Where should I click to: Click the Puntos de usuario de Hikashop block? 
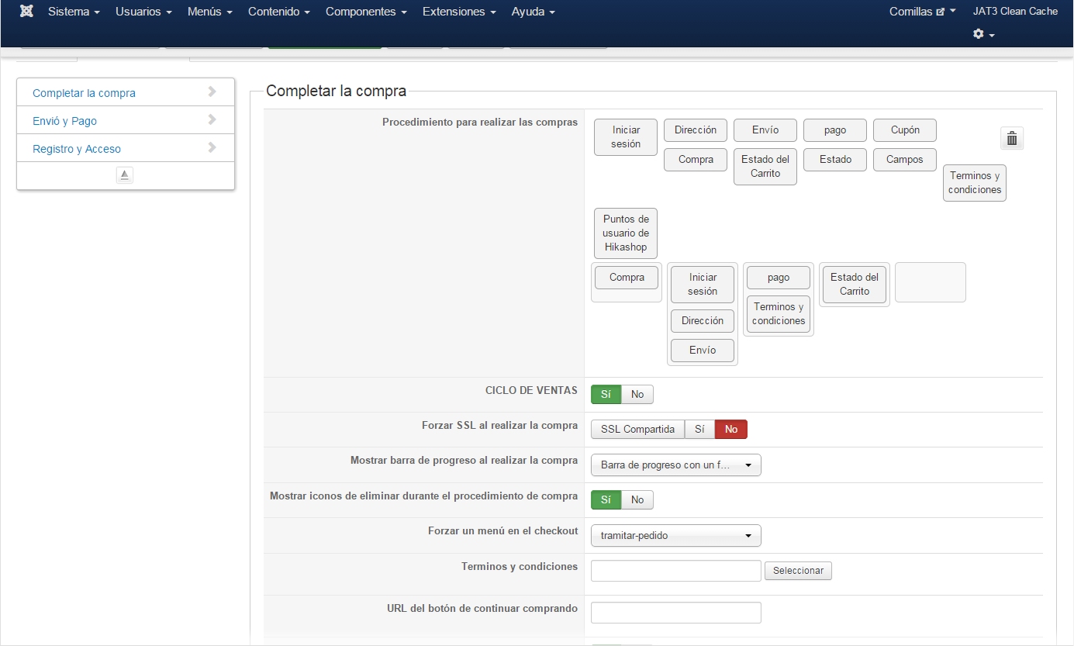[626, 233]
